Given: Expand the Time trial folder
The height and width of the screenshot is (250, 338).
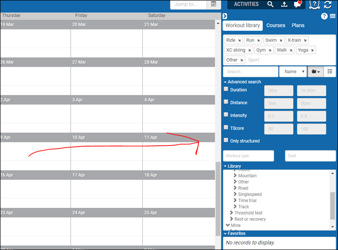Looking at the screenshot, I should click(235, 200).
